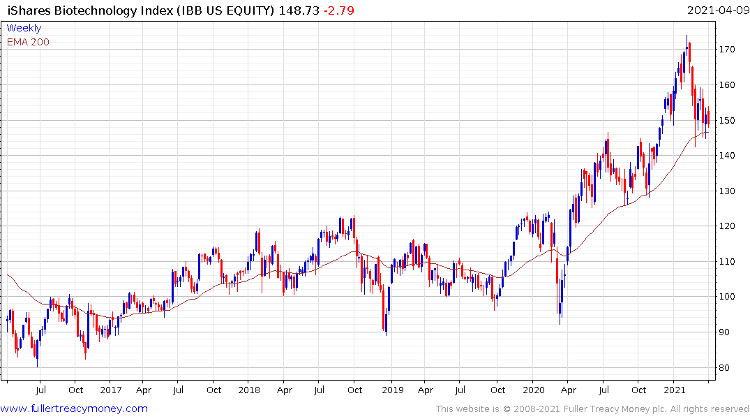The height and width of the screenshot is (419, 750).
Task: Click the '140' price axis label
Action: coord(727,156)
